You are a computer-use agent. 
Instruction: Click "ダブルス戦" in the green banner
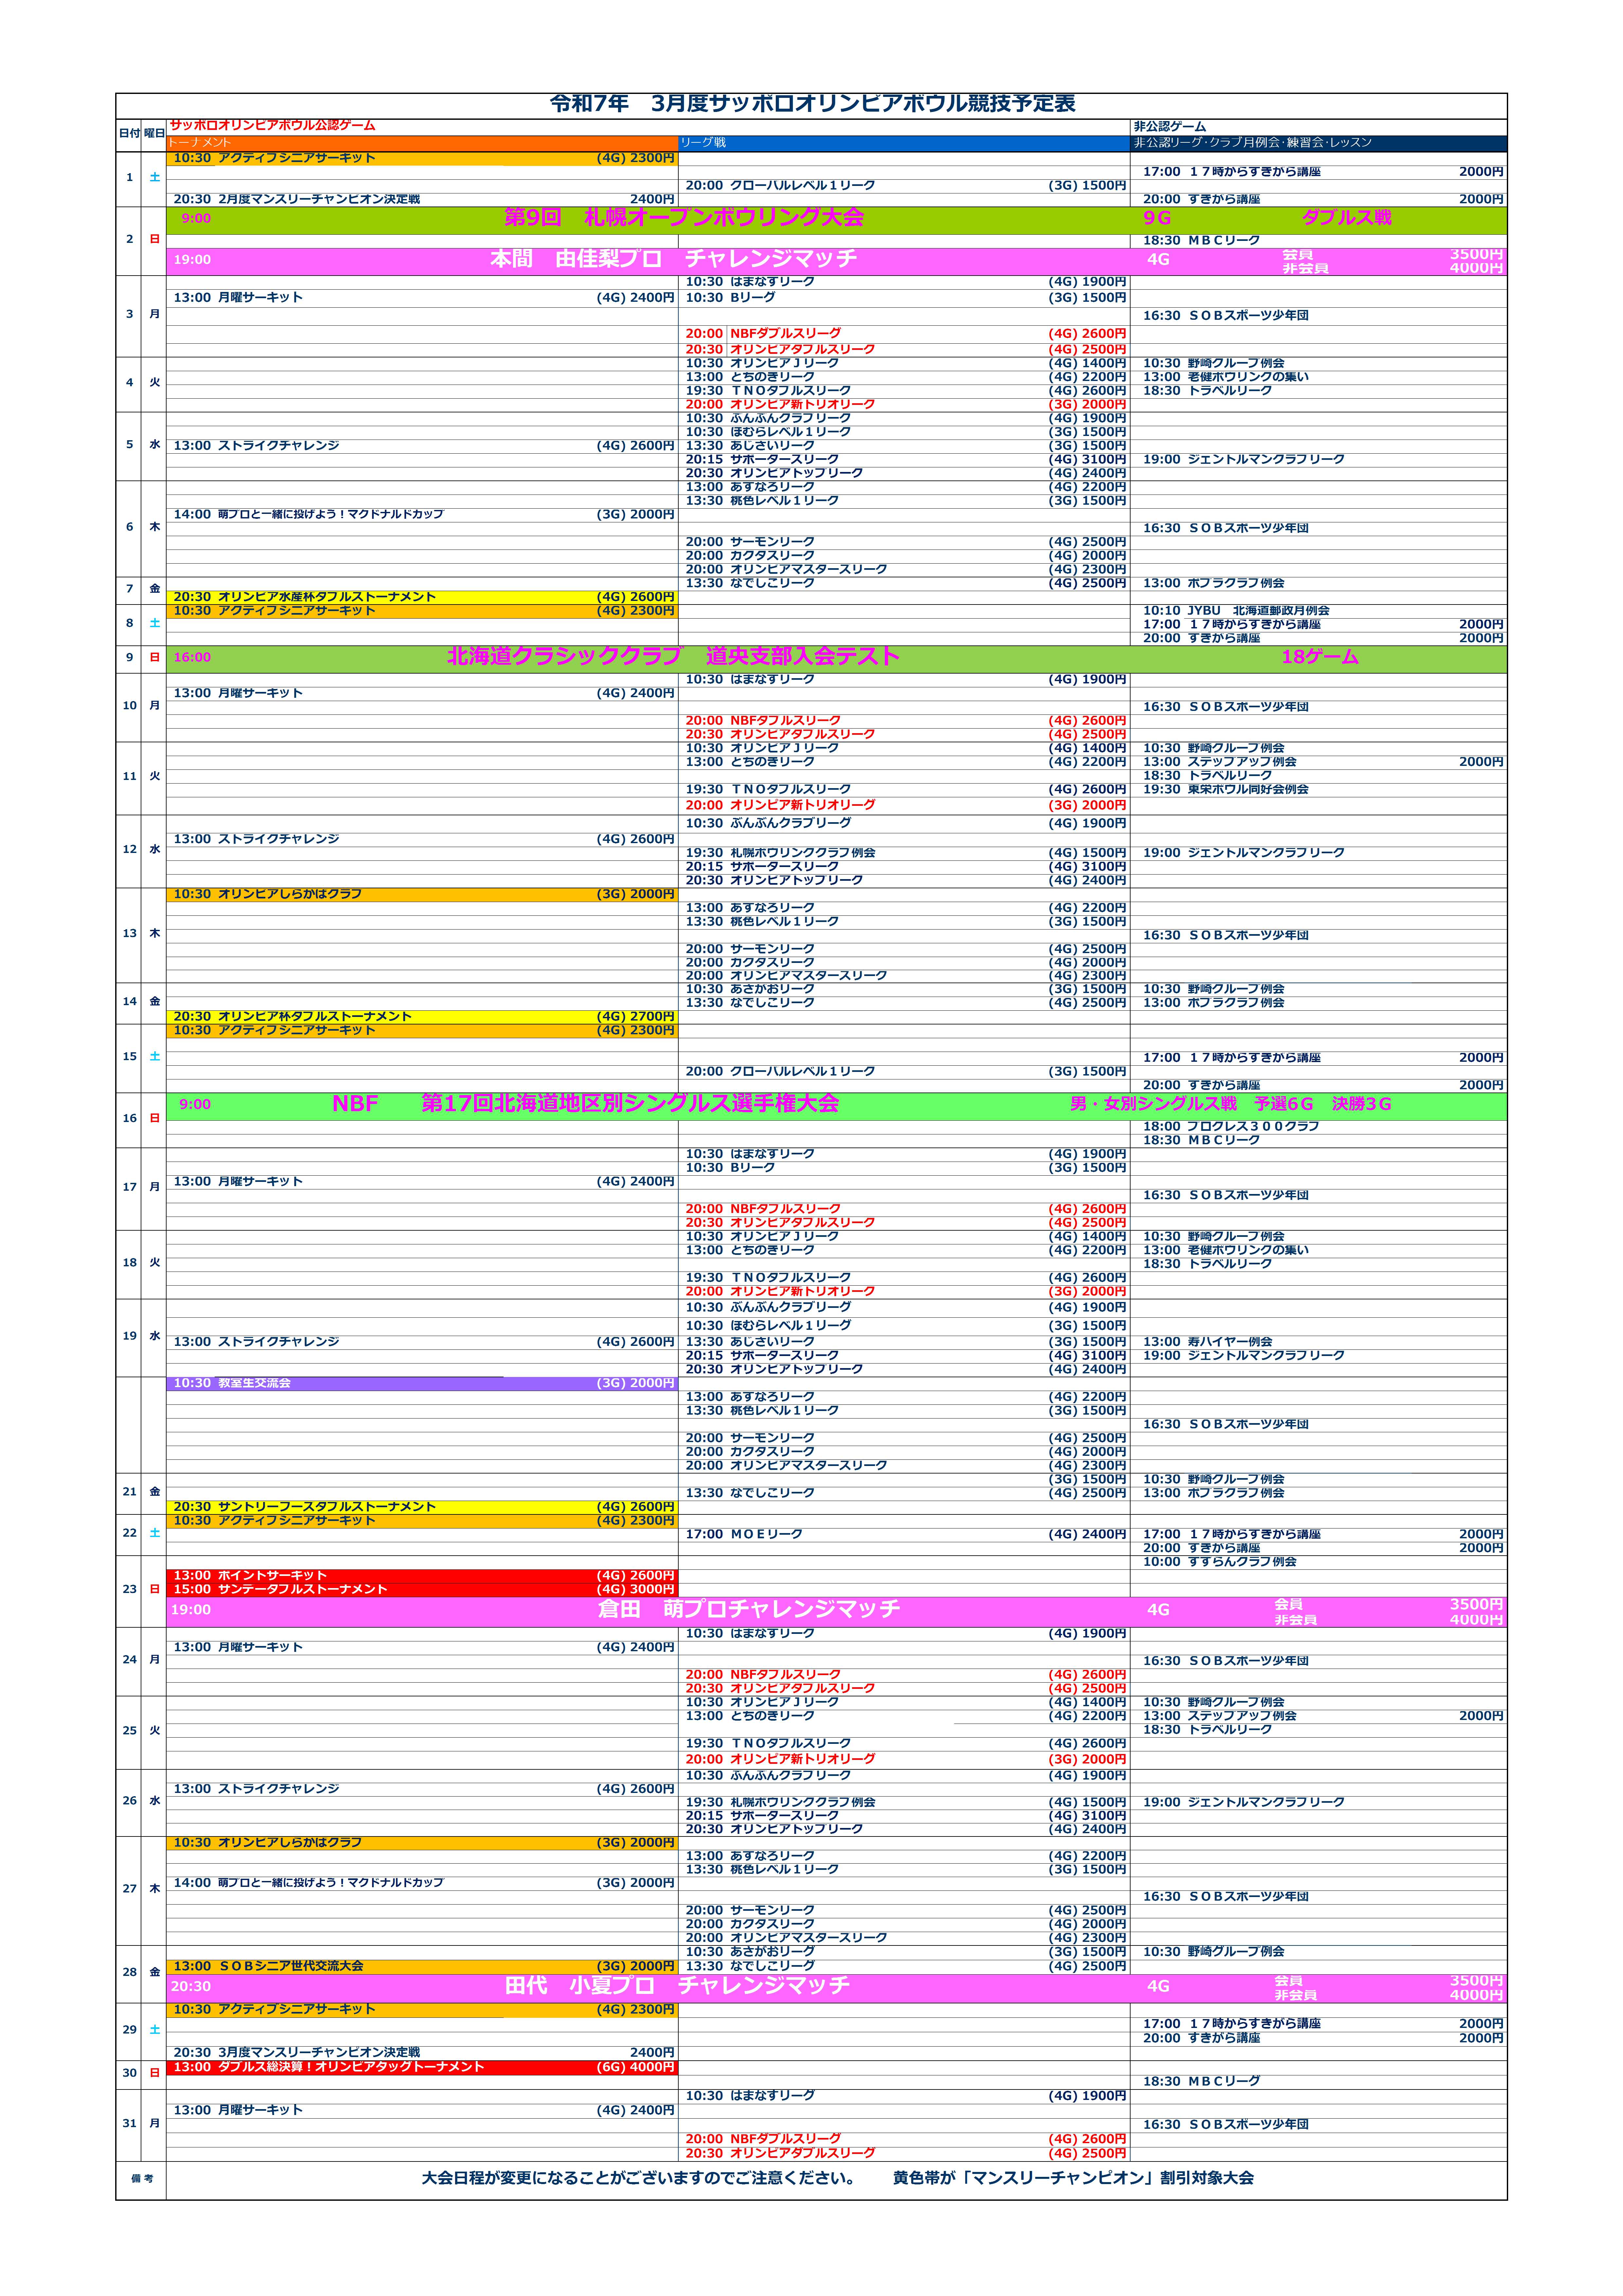click(1347, 218)
